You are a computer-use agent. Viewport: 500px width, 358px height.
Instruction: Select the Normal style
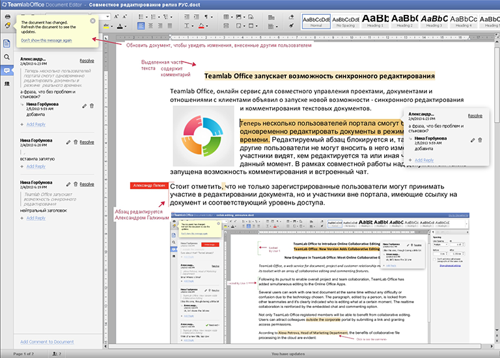(316, 21)
